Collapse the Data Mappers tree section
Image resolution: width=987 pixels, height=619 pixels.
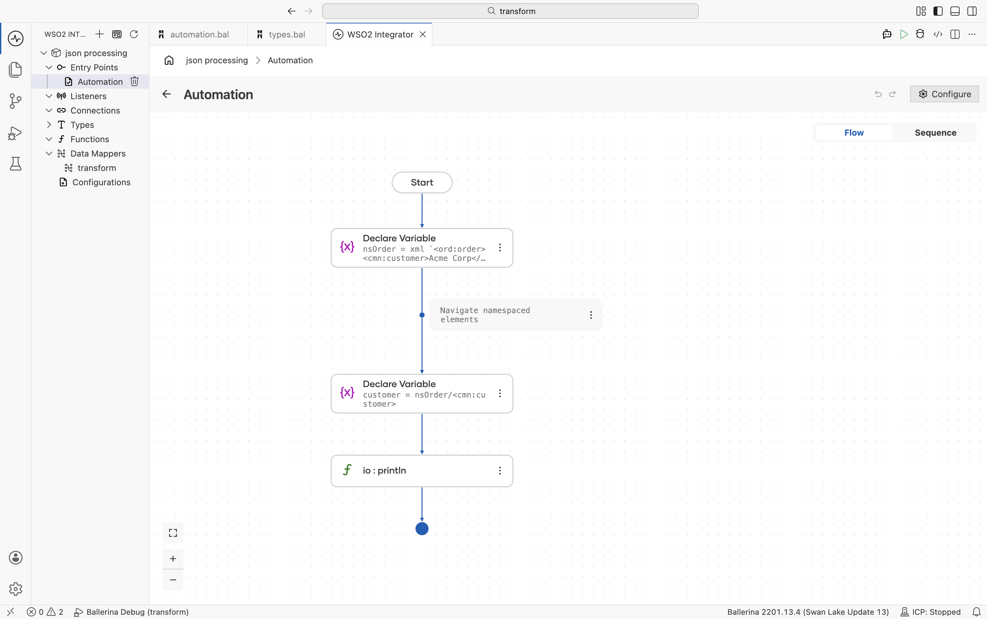tap(49, 153)
